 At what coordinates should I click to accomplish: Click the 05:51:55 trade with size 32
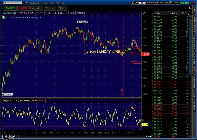tap(171, 66)
